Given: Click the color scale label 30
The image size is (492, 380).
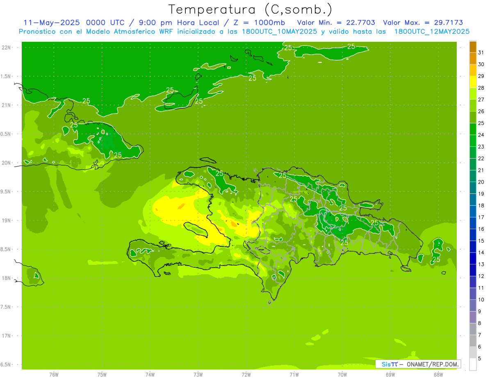Looking at the screenshot, I should click(481, 64).
